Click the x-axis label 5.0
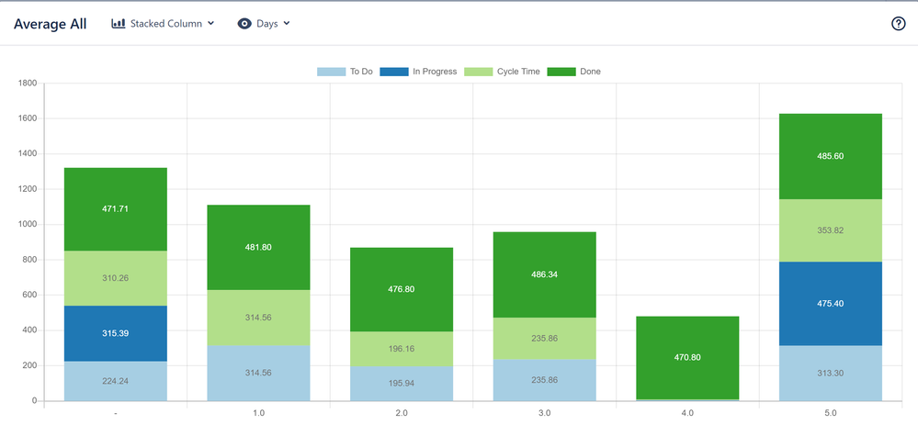The width and height of the screenshot is (918, 436). 830,413
